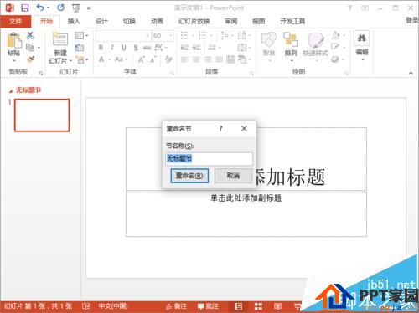Start slideshow from beginning icon in title bar
Viewport: 419px width, 313px height.
[x=76, y=8]
